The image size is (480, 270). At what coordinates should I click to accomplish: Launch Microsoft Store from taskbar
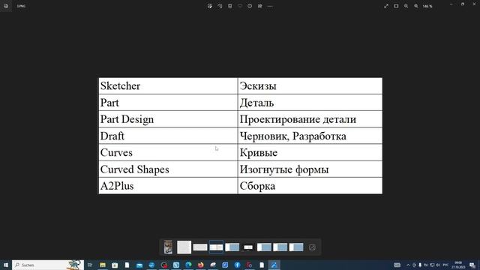(x=115, y=265)
